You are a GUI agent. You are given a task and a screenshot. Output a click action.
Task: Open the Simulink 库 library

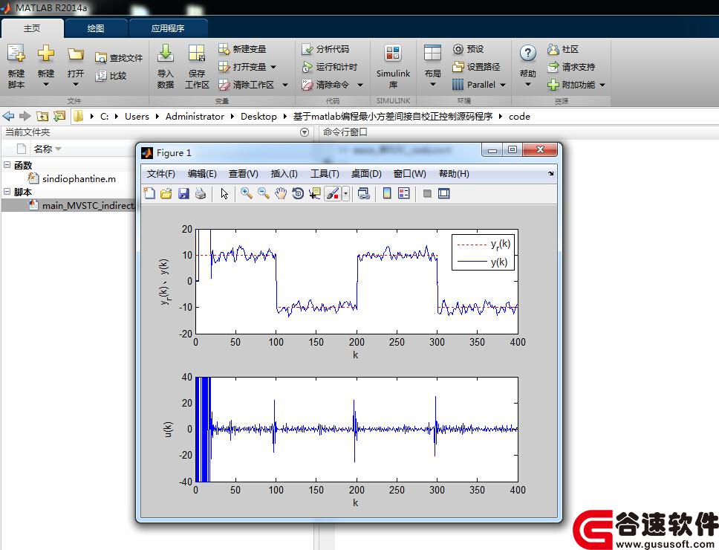[393, 66]
